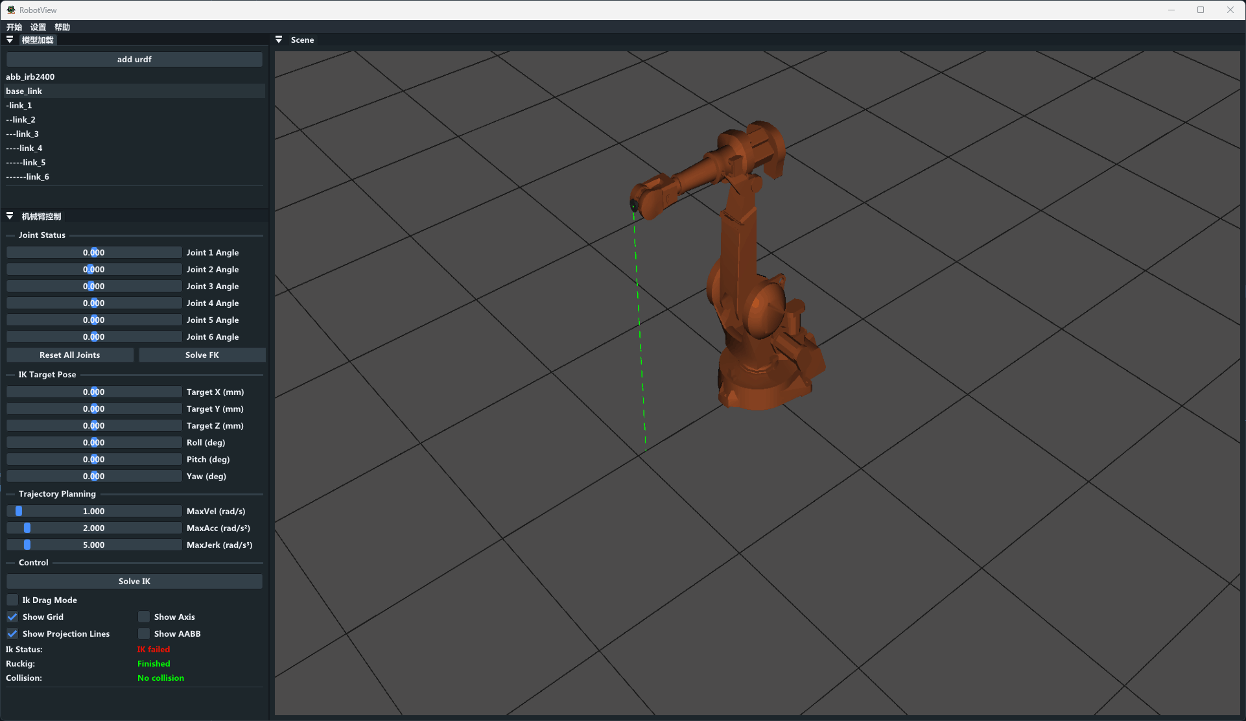Viewport: 1246px width, 721px height.
Task: Click the Target X (mm) field
Action: tap(94, 392)
